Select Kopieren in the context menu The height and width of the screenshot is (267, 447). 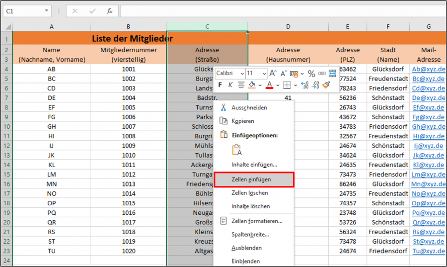pyautogui.click(x=243, y=121)
